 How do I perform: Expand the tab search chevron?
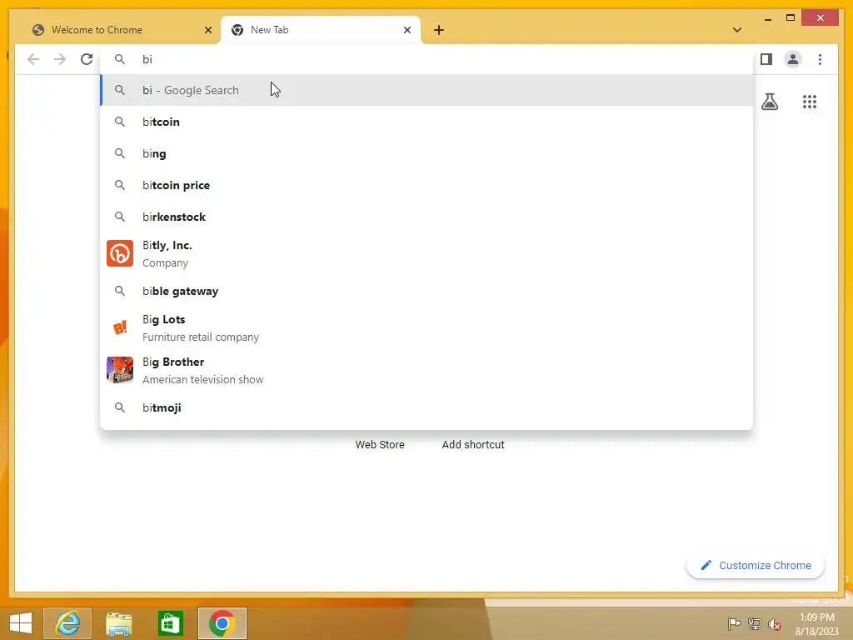(737, 30)
